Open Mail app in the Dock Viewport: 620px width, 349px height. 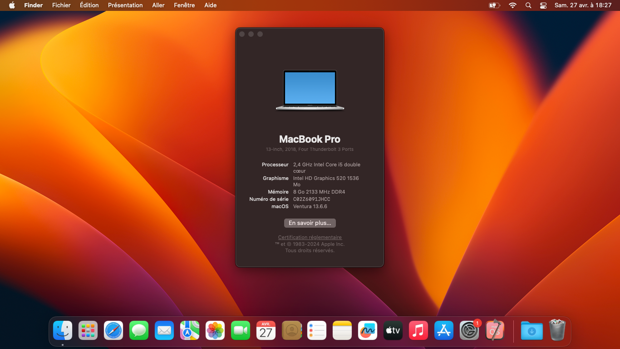[x=164, y=330]
